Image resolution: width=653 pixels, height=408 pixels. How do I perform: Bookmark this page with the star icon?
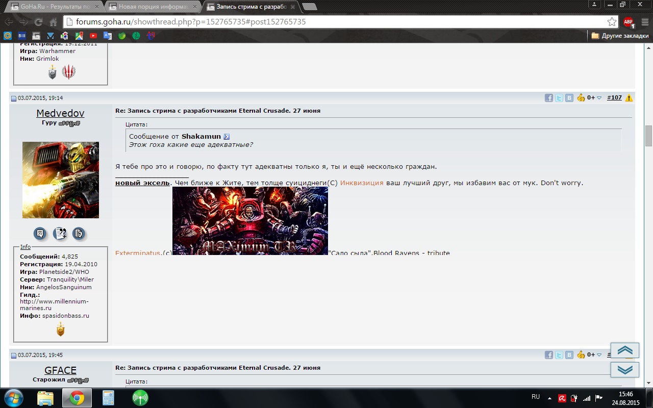[612, 22]
